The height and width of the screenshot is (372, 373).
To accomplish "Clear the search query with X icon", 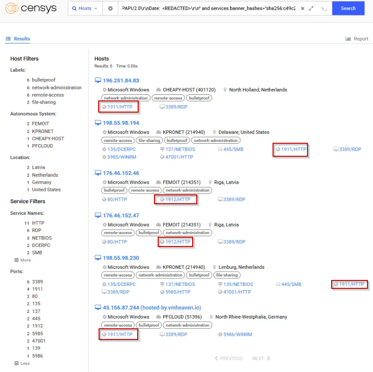I will [303, 8].
